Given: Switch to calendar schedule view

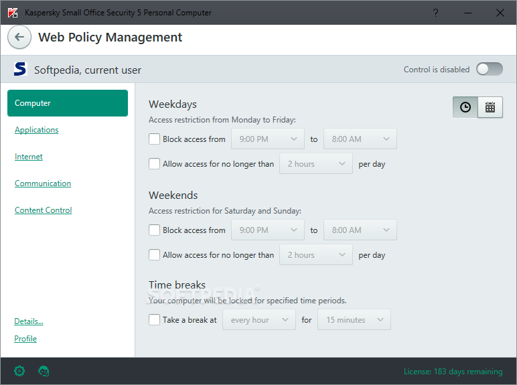Looking at the screenshot, I should (x=490, y=107).
